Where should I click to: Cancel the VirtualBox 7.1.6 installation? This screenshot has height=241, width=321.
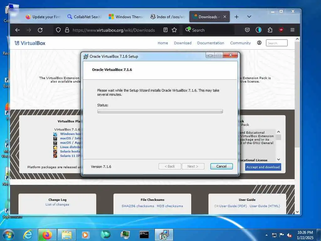point(221,166)
